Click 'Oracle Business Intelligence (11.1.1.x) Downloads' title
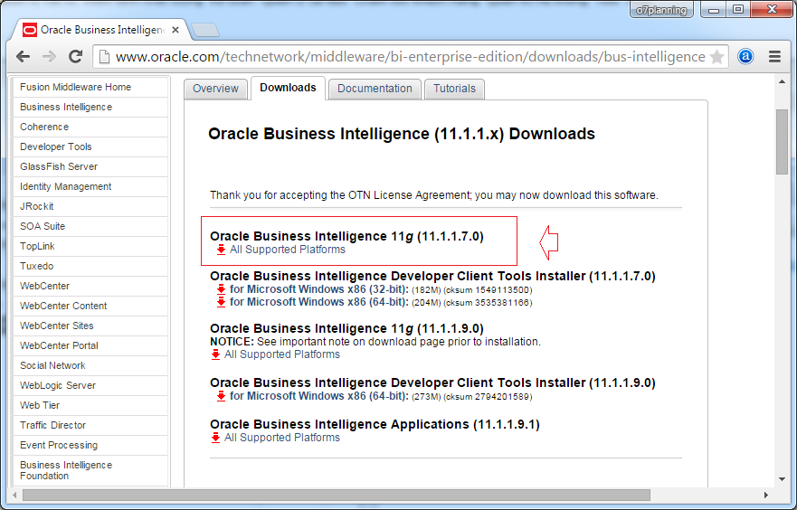797x510 pixels. click(402, 134)
